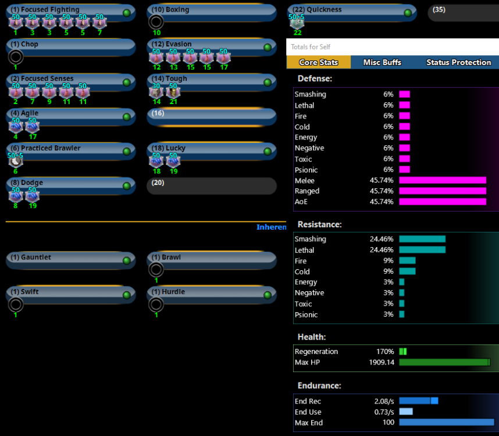Toggle the green indicator on Quickness power
The height and width of the screenshot is (436, 499).
tap(408, 13)
